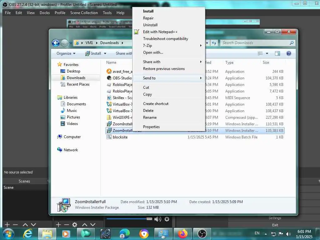This screenshot has width=320, height=240.
Task: Click system tray volume icon
Action: tap(288, 234)
